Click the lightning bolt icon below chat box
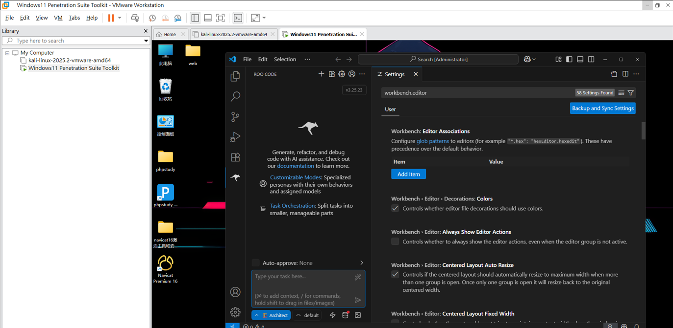Screen dimensions: 673x328 pos(332,315)
